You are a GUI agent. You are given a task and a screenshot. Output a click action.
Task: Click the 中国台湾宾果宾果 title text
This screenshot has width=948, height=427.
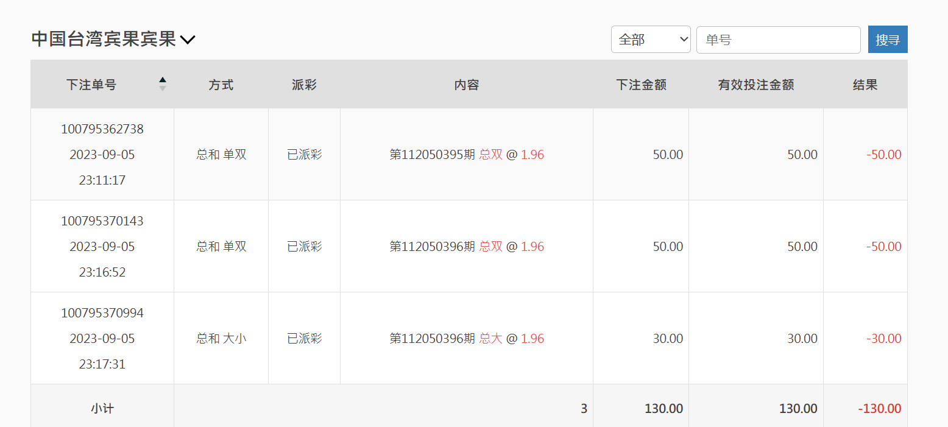click(104, 40)
